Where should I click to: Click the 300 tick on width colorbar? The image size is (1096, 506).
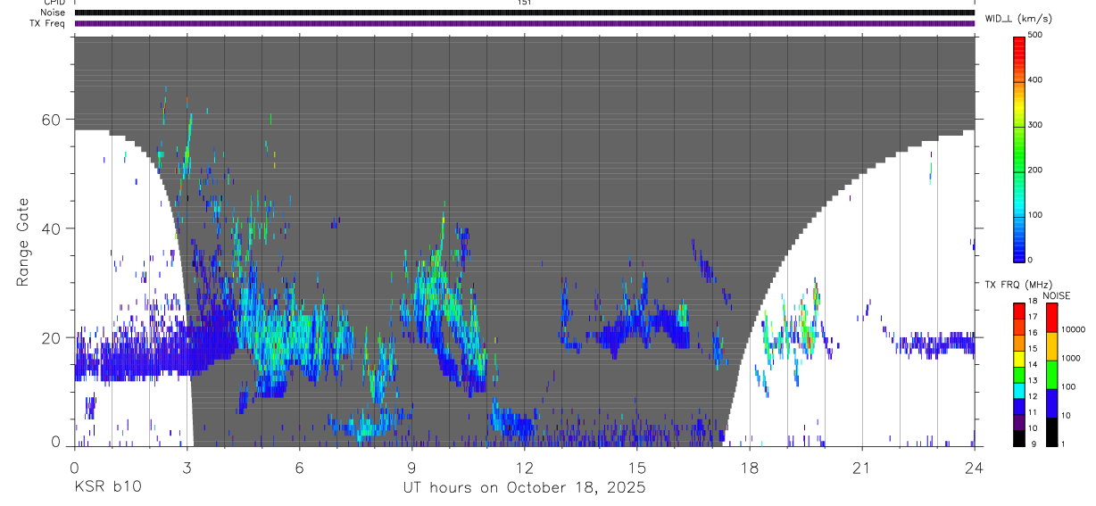tap(1035, 125)
